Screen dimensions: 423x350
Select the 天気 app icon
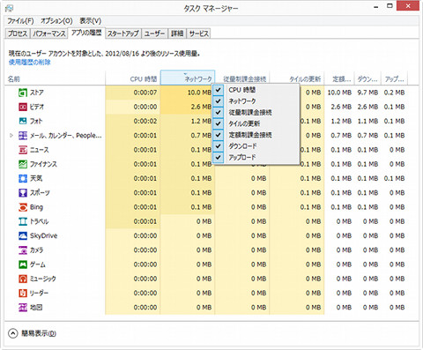coord(23,178)
